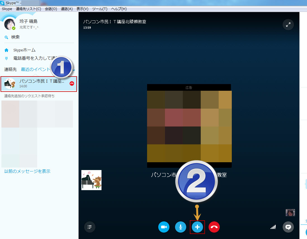Edit the mood message 元気です^_^

29,27
